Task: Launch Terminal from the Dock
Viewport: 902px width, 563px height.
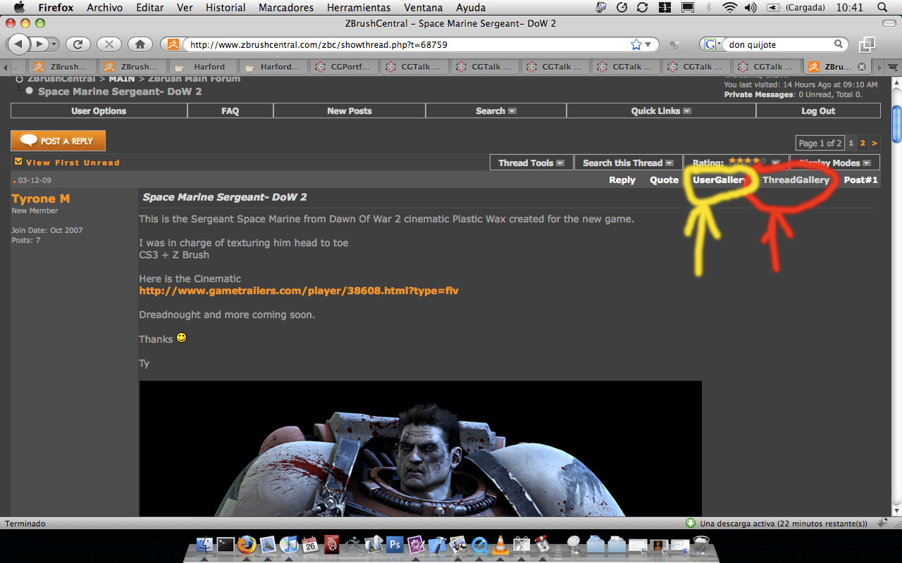Action: [x=225, y=544]
